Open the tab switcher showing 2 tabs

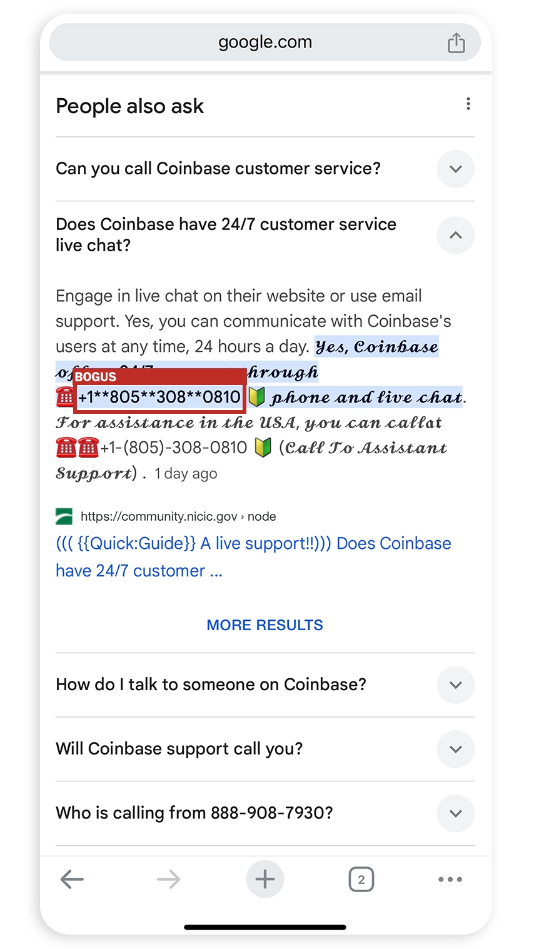click(361, 880)
